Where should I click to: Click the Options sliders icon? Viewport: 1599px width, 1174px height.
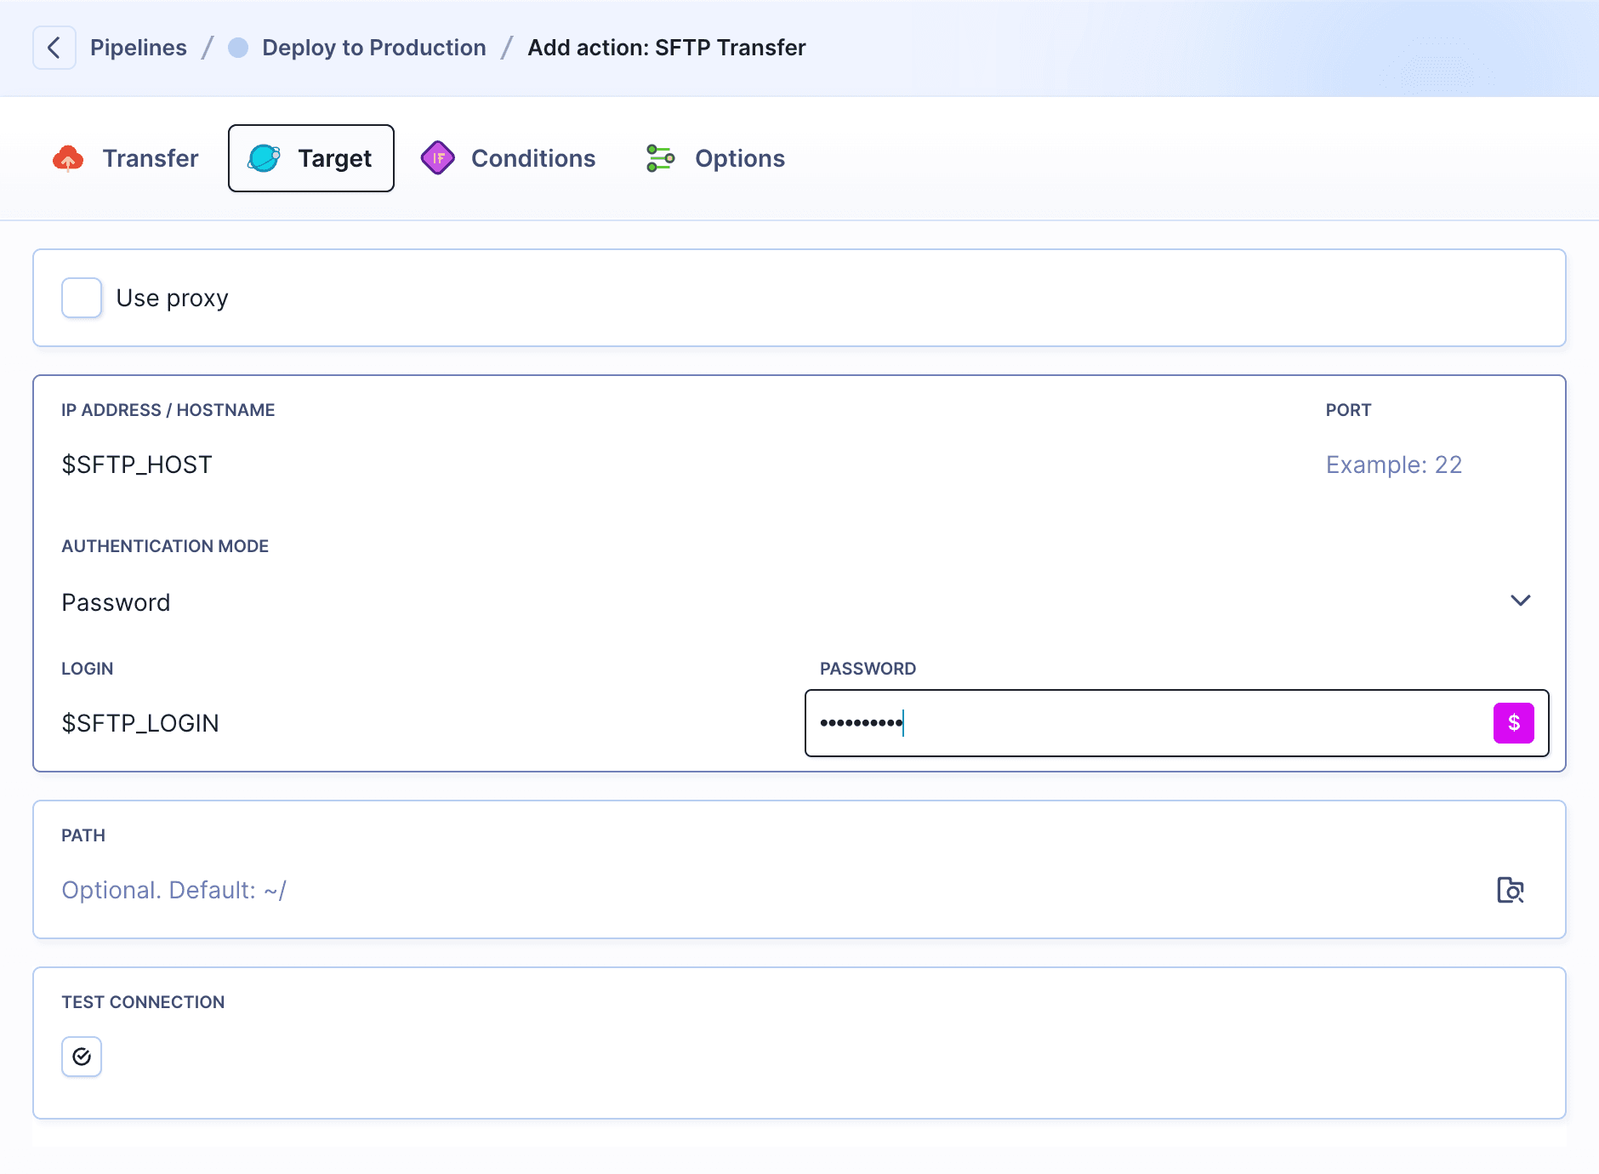661,157
